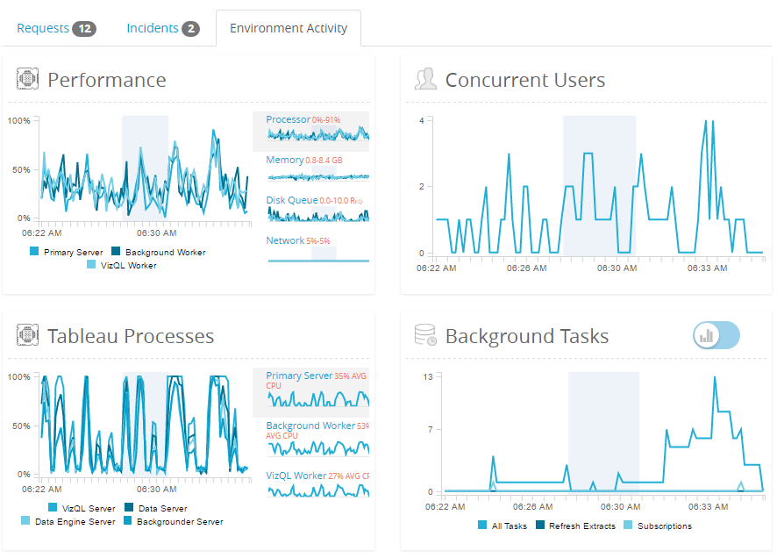
Task: Click the highlighted time range in Background Tasks chart
Action: [x=603, y=433]
